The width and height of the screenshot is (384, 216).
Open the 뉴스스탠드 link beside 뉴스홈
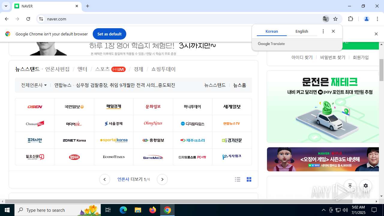215,85
